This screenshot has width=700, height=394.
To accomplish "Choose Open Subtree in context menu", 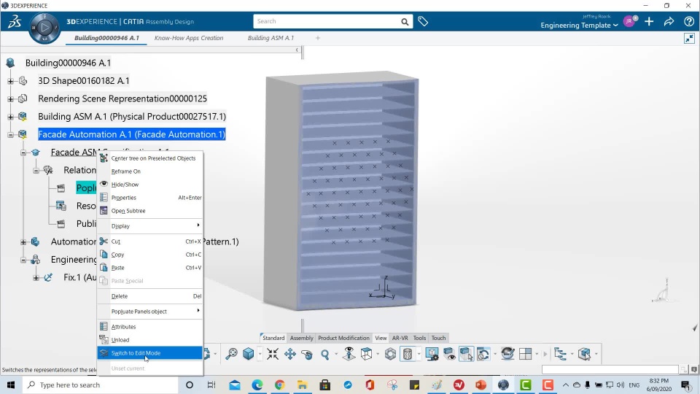I will click(x=150, y=211).
